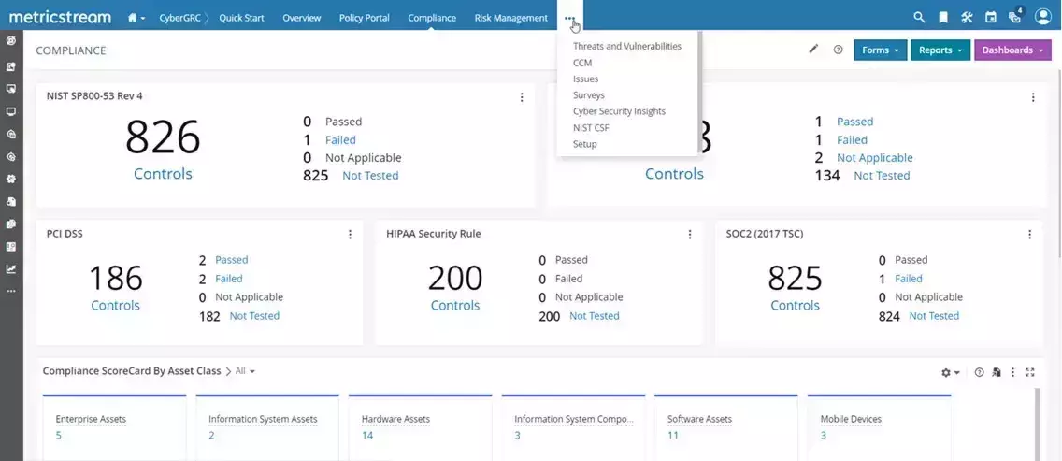Open the Risk Management tab
The image size is (1062, 461).
(x=510, y=18)
